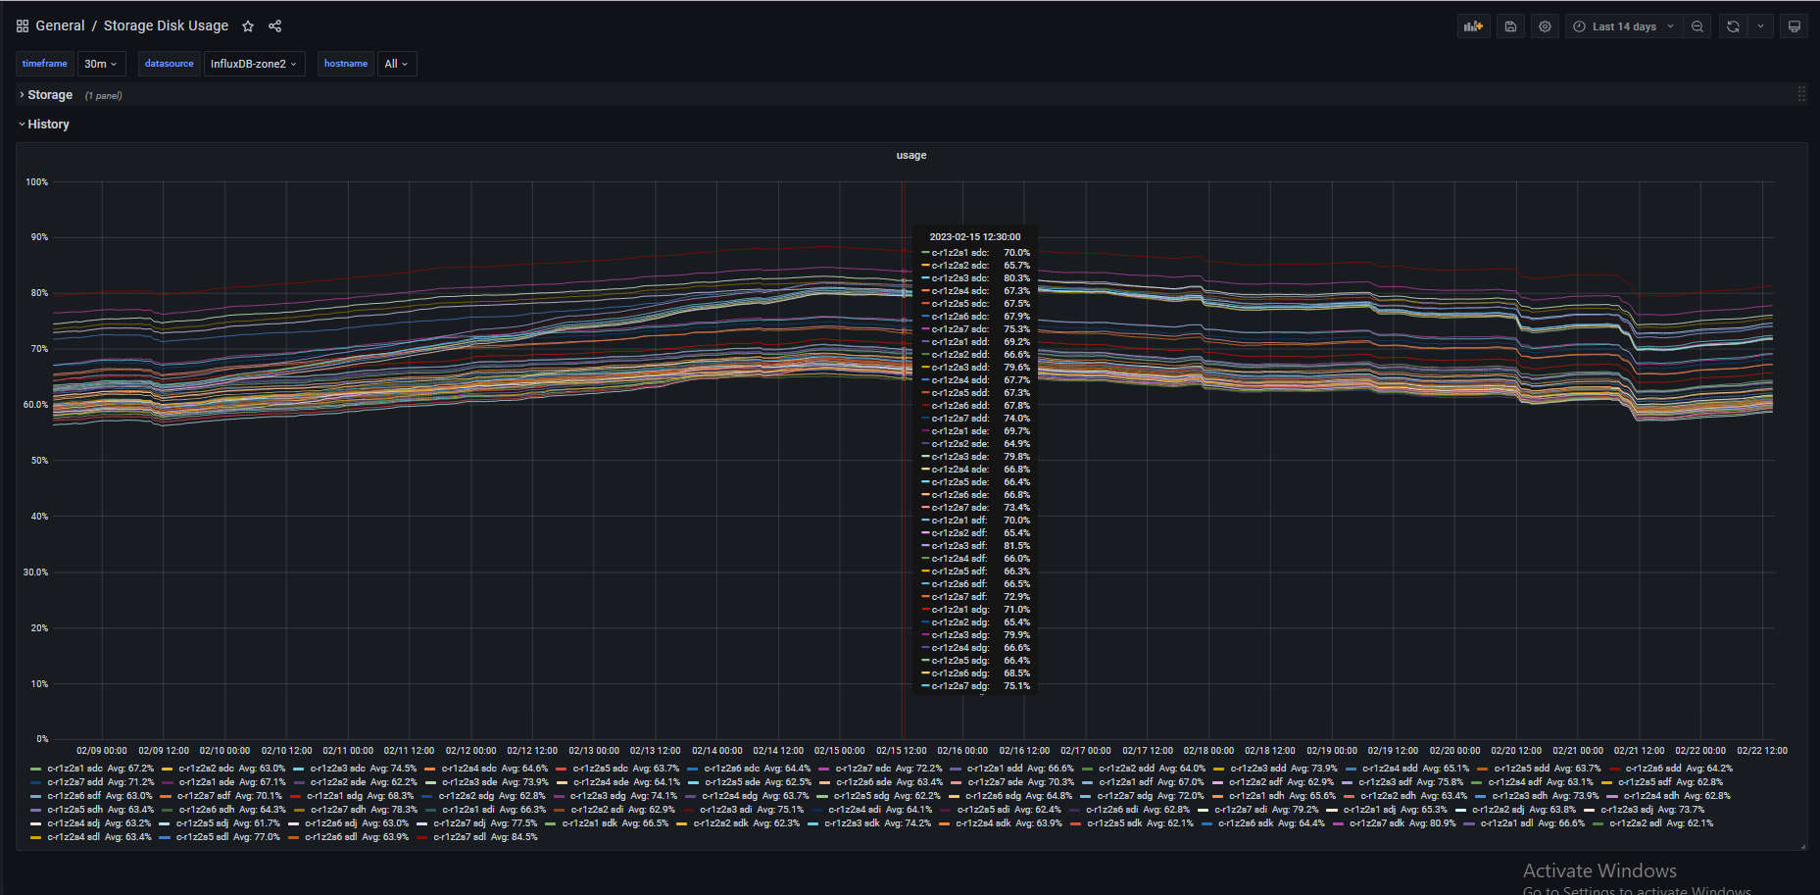Toggle c-r1z2s7 sdl series visibility in legend
Screen dimensions: 1820x895
467,837
